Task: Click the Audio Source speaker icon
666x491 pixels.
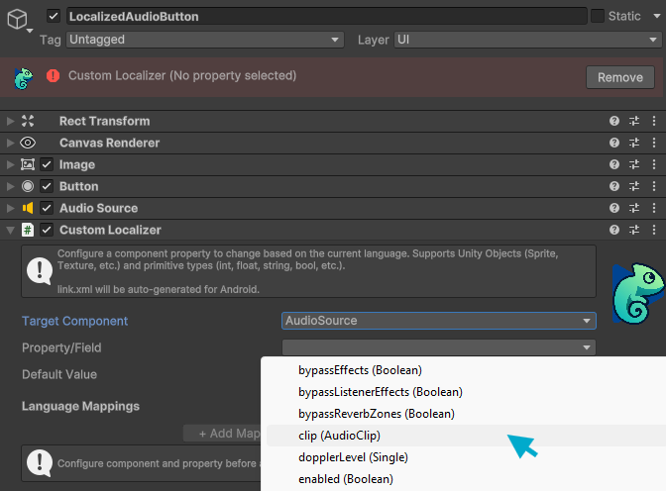Action: click(x=28, y=208)
